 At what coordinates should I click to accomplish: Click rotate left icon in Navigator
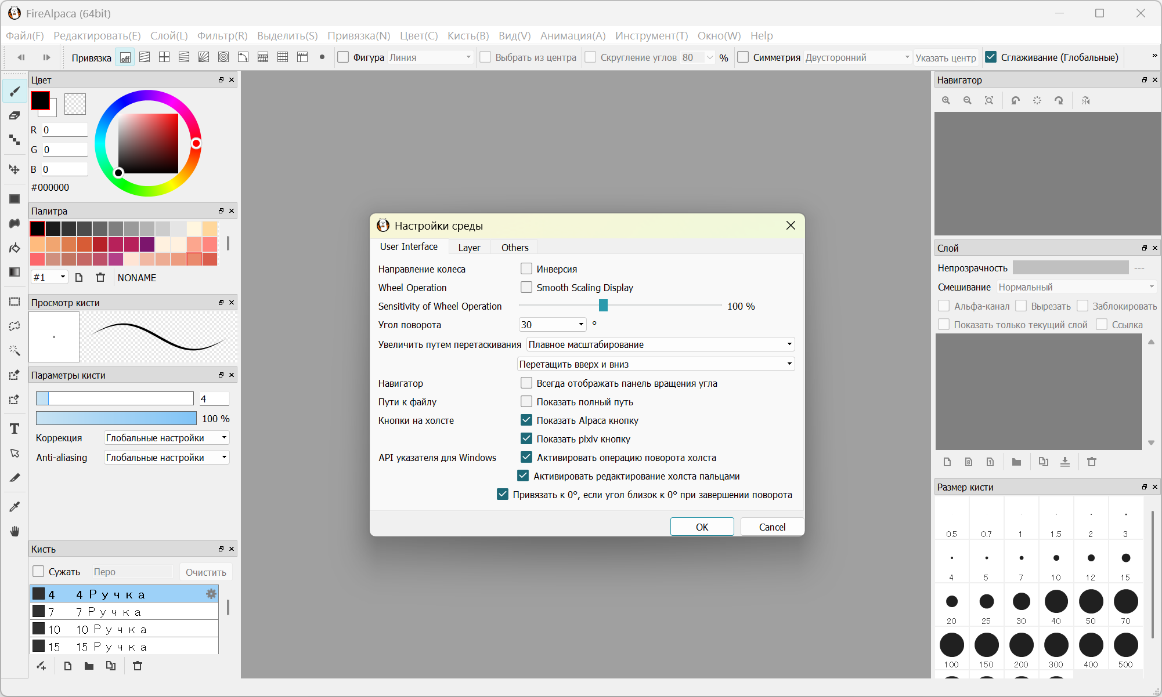point(1015,100)
